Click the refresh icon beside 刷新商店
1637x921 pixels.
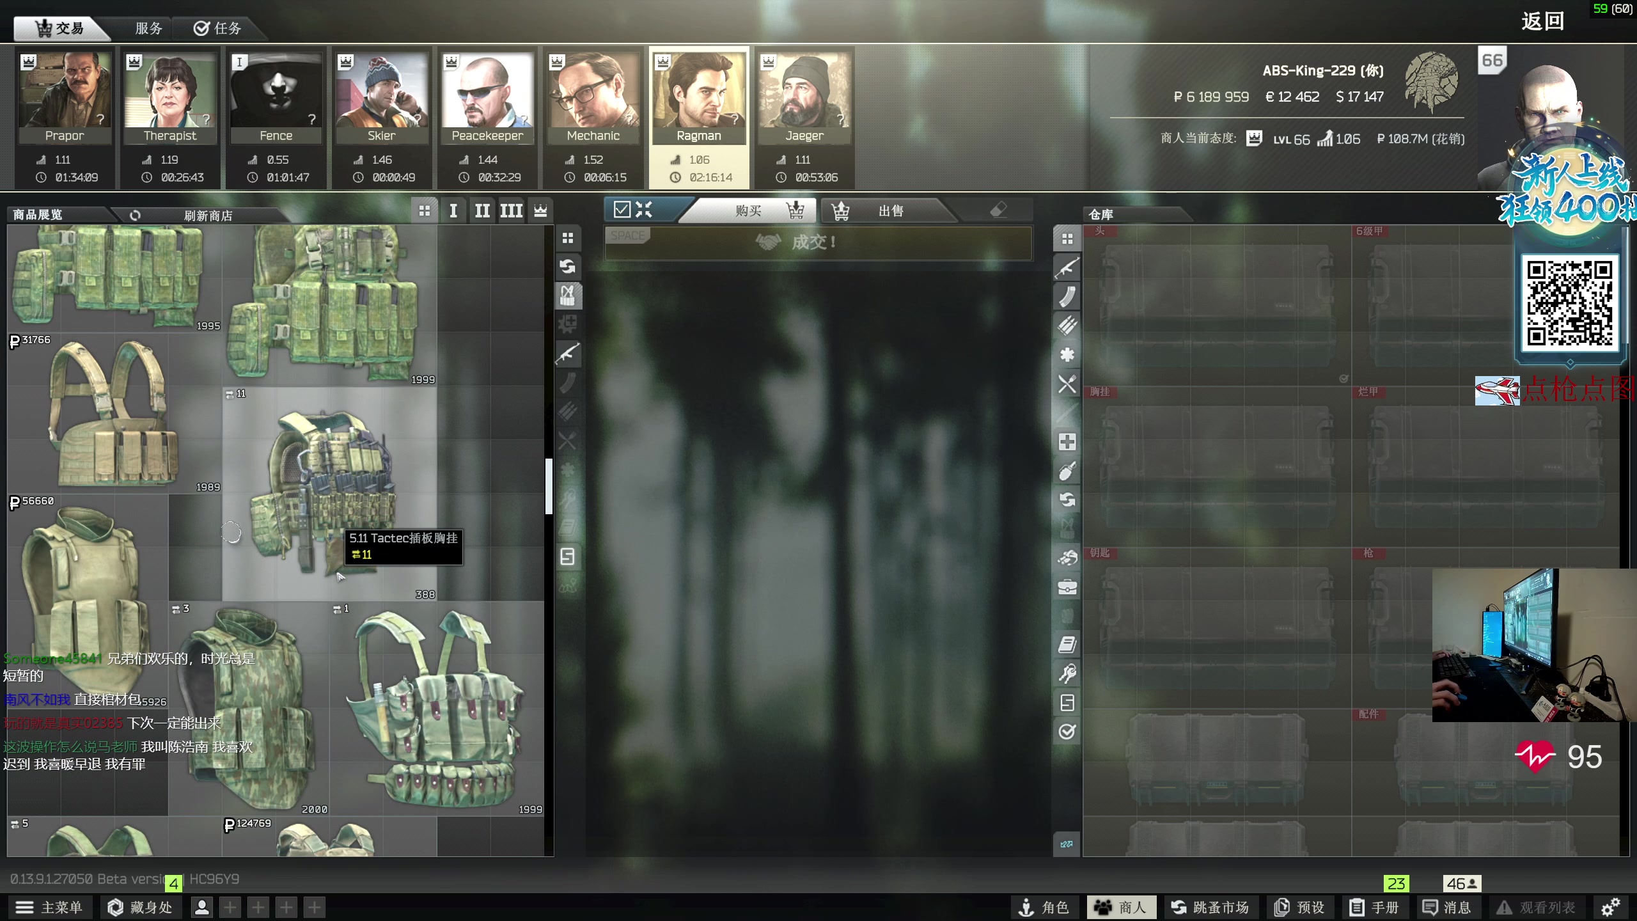click(x=135, y=216)
